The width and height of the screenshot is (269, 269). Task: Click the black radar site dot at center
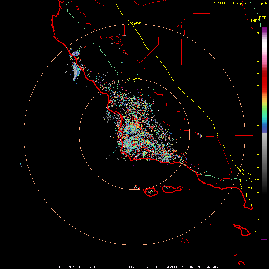(134, 134)
